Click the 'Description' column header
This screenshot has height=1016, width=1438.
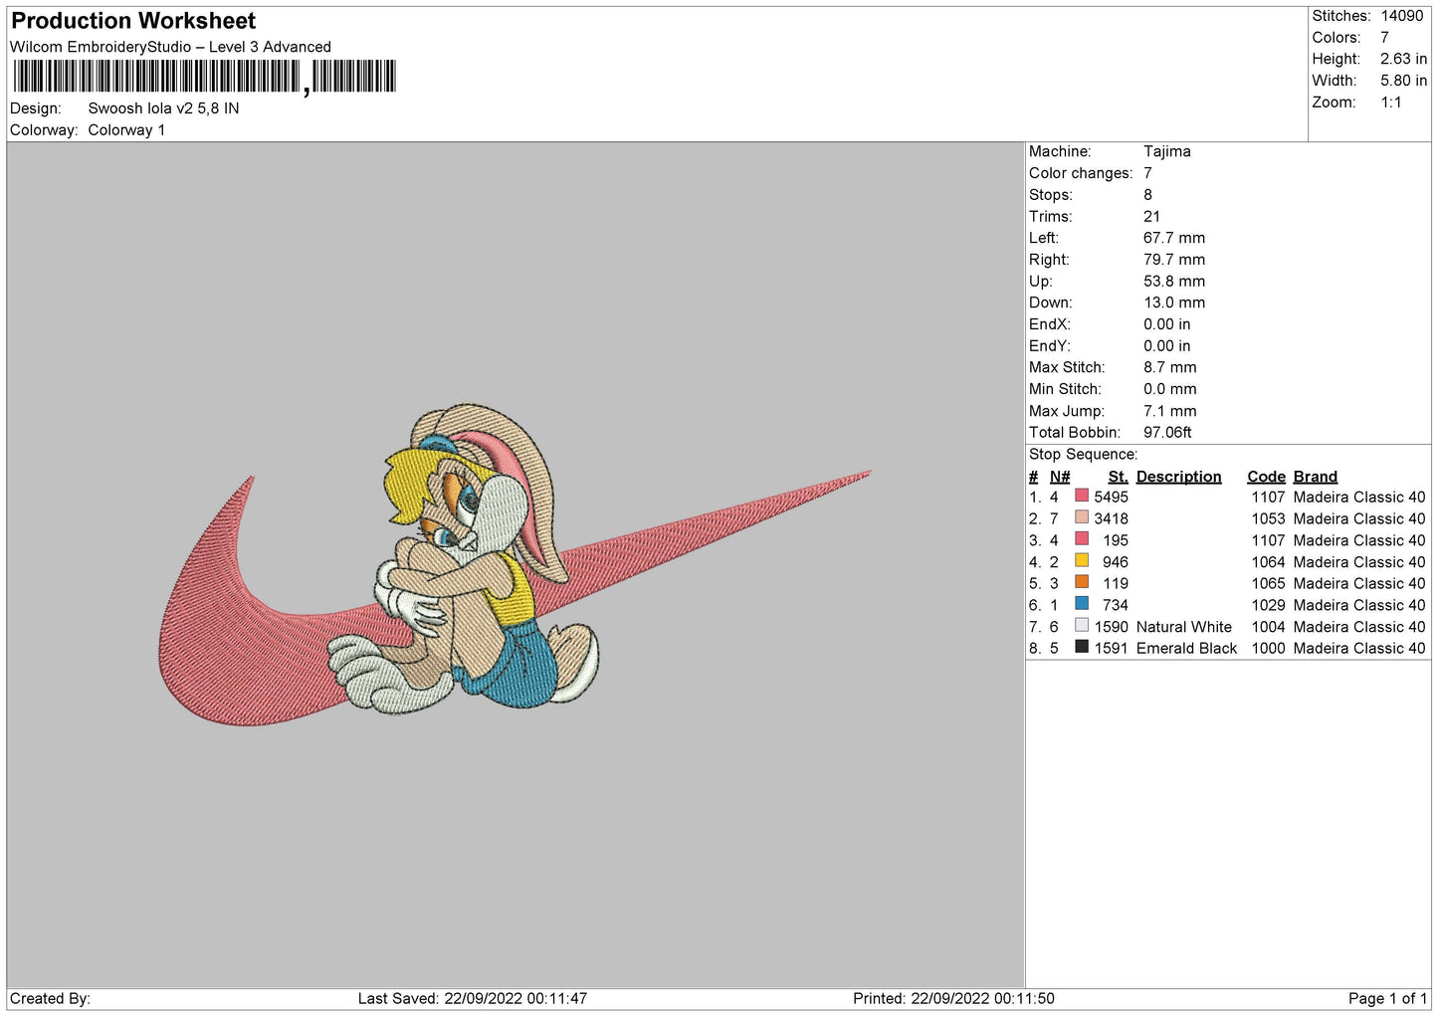pyautogui.click(x=1178, y=477)
